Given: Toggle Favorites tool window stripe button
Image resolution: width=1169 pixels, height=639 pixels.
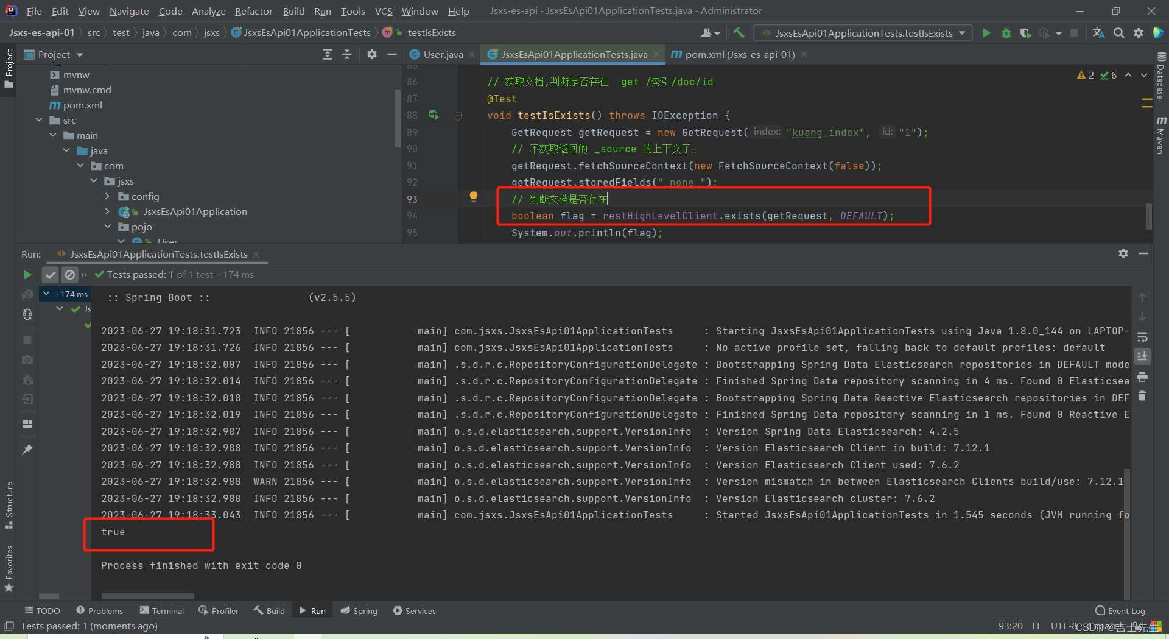Looking at the screenshot, I should coord(9,569).
